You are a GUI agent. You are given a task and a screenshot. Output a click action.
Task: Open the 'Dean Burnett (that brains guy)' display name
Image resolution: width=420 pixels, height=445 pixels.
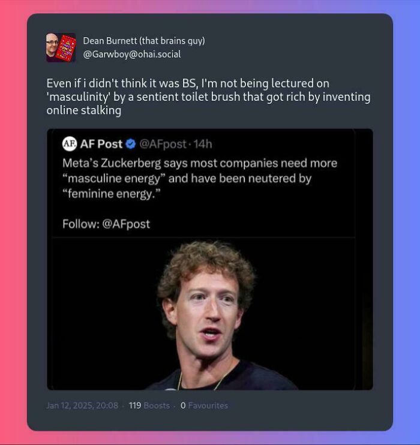pos(144,41)
